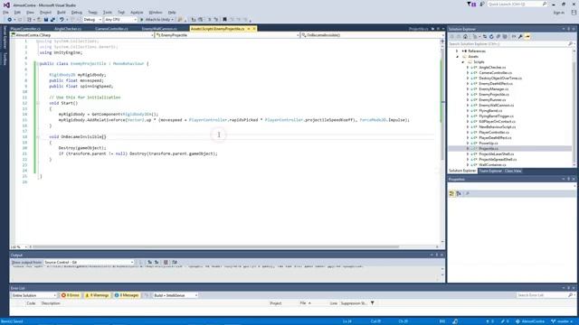The width and height of the screenshot is (579, 325).
Task: Open the Any CPU platform dropdown
Action: 120,20
